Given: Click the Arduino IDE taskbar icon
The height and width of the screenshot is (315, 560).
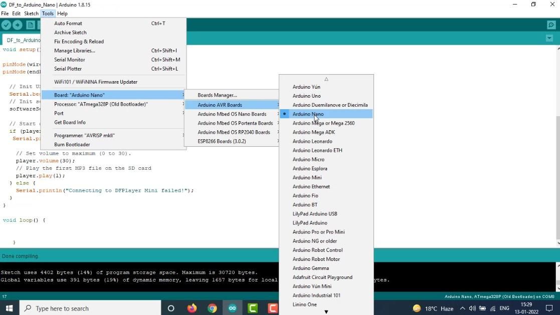Looking at the screenshot, I should (x=233, y=308).
